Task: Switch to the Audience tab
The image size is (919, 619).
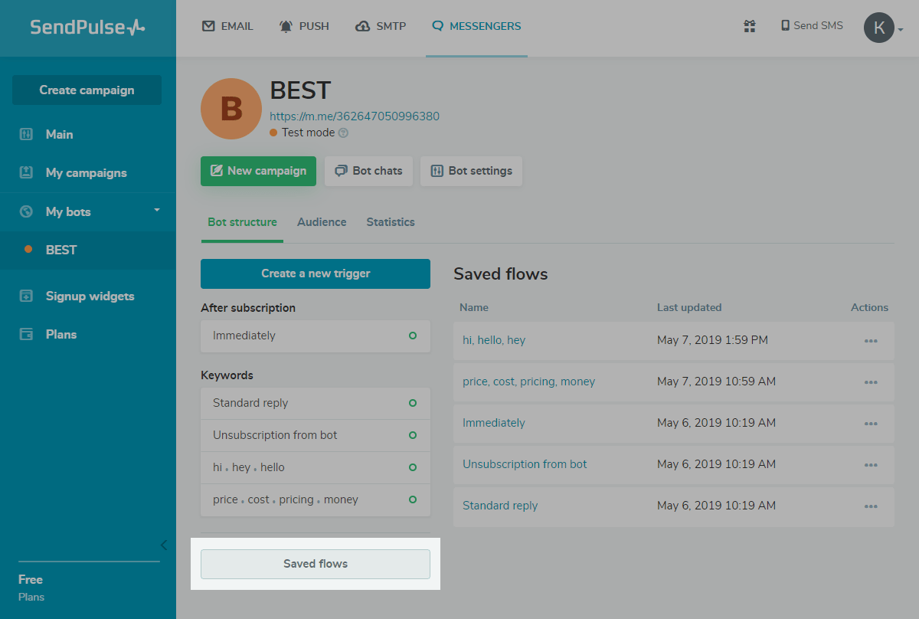Action: pyautogui.click(x=322, y=222)
